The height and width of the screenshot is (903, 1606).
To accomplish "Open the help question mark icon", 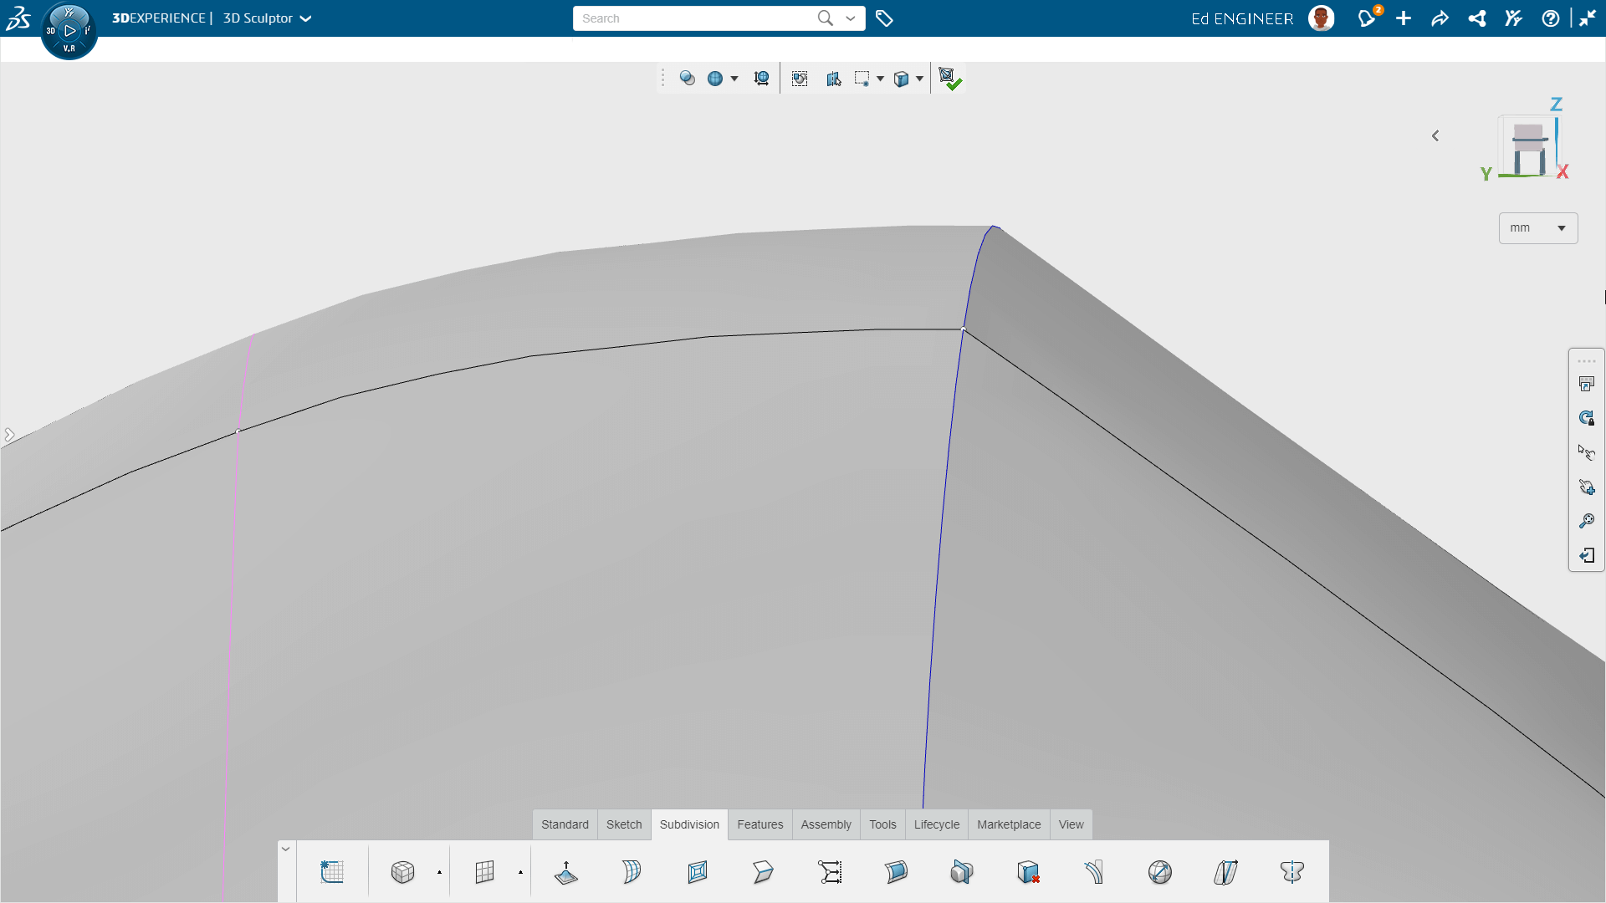I will click(x=1550, y=18).
